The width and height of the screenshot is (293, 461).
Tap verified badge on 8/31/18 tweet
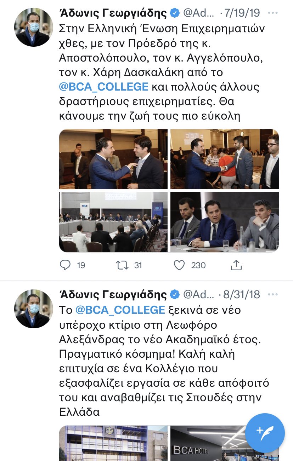175,294
